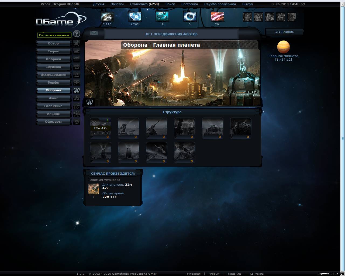Select the ion cannon defense structure
345x276 pixels.
tap(213, 128)
